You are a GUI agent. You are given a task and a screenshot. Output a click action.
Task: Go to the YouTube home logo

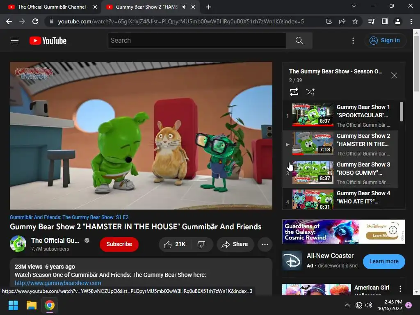click(x=48, y=41)
